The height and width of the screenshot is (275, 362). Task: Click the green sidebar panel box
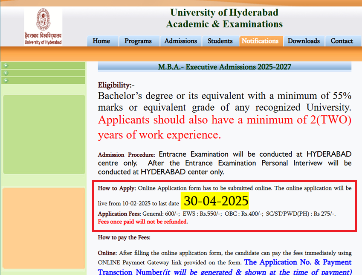(x=44, y=135)
